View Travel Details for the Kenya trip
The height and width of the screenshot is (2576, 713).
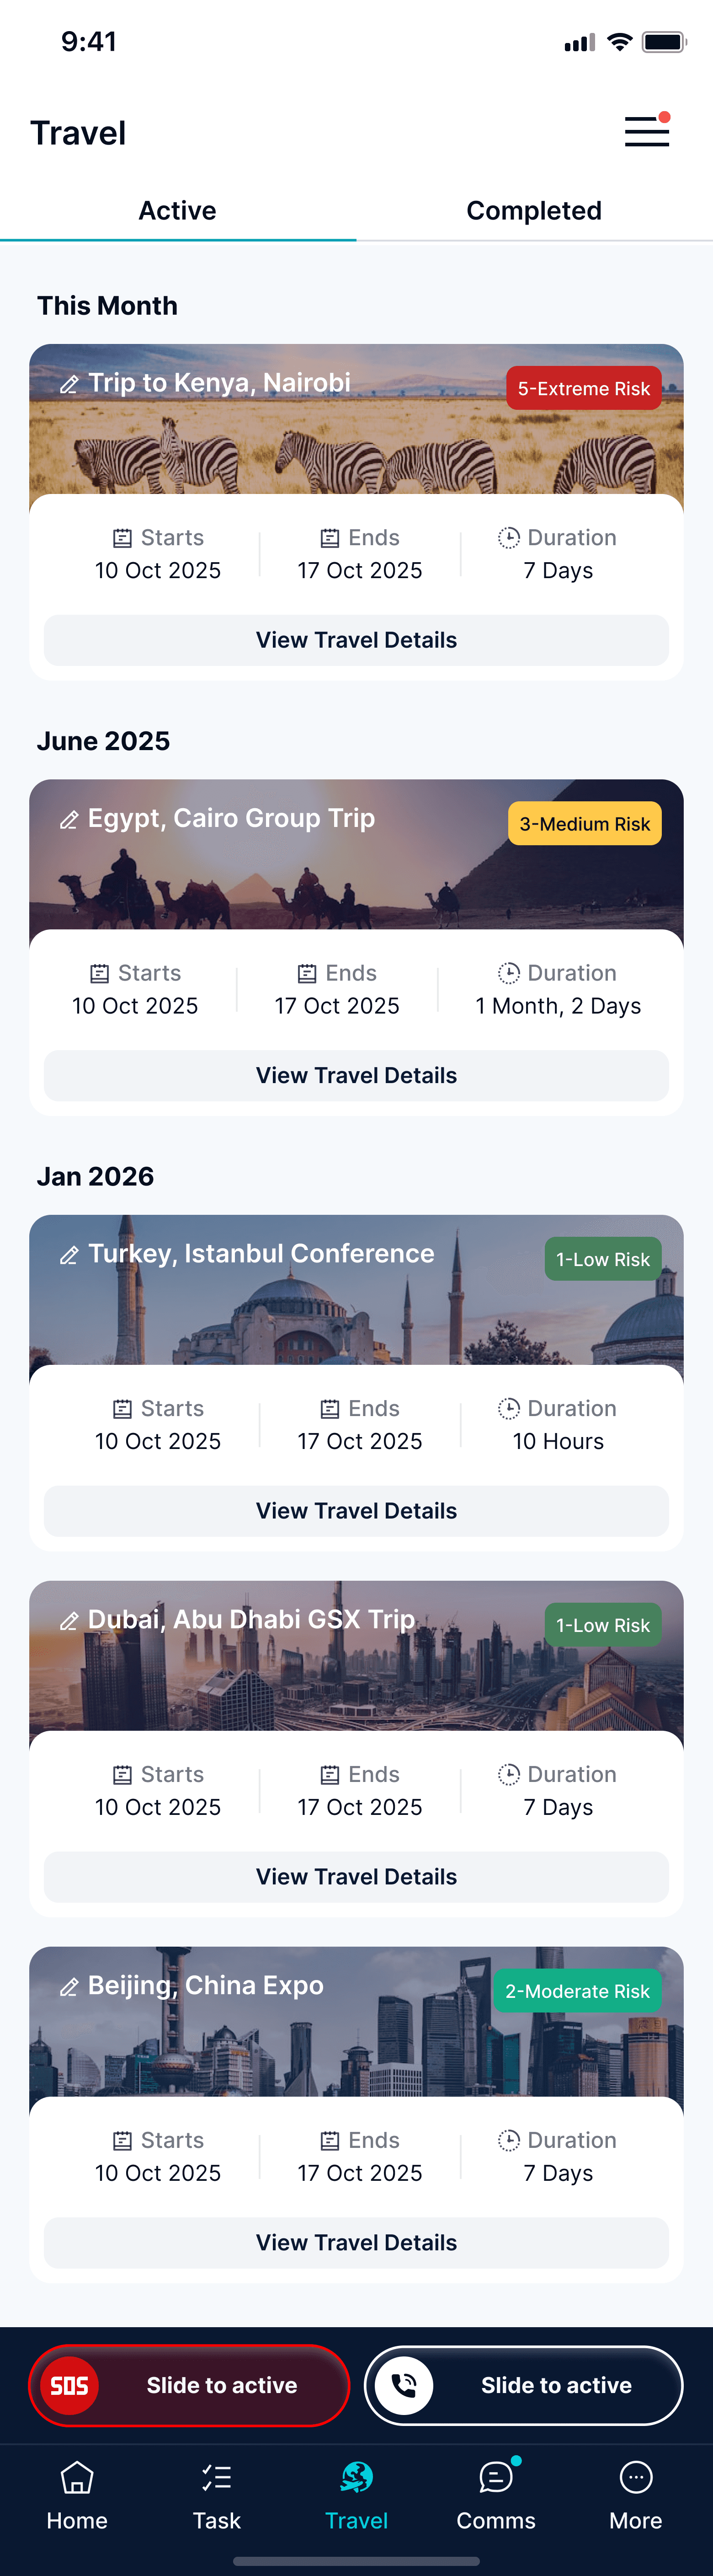tap(356, 640)
